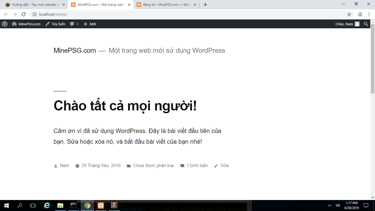Viewport: 375px width, 211px height.
Task: Open Windows taskbar search
Action: point(20,205)
